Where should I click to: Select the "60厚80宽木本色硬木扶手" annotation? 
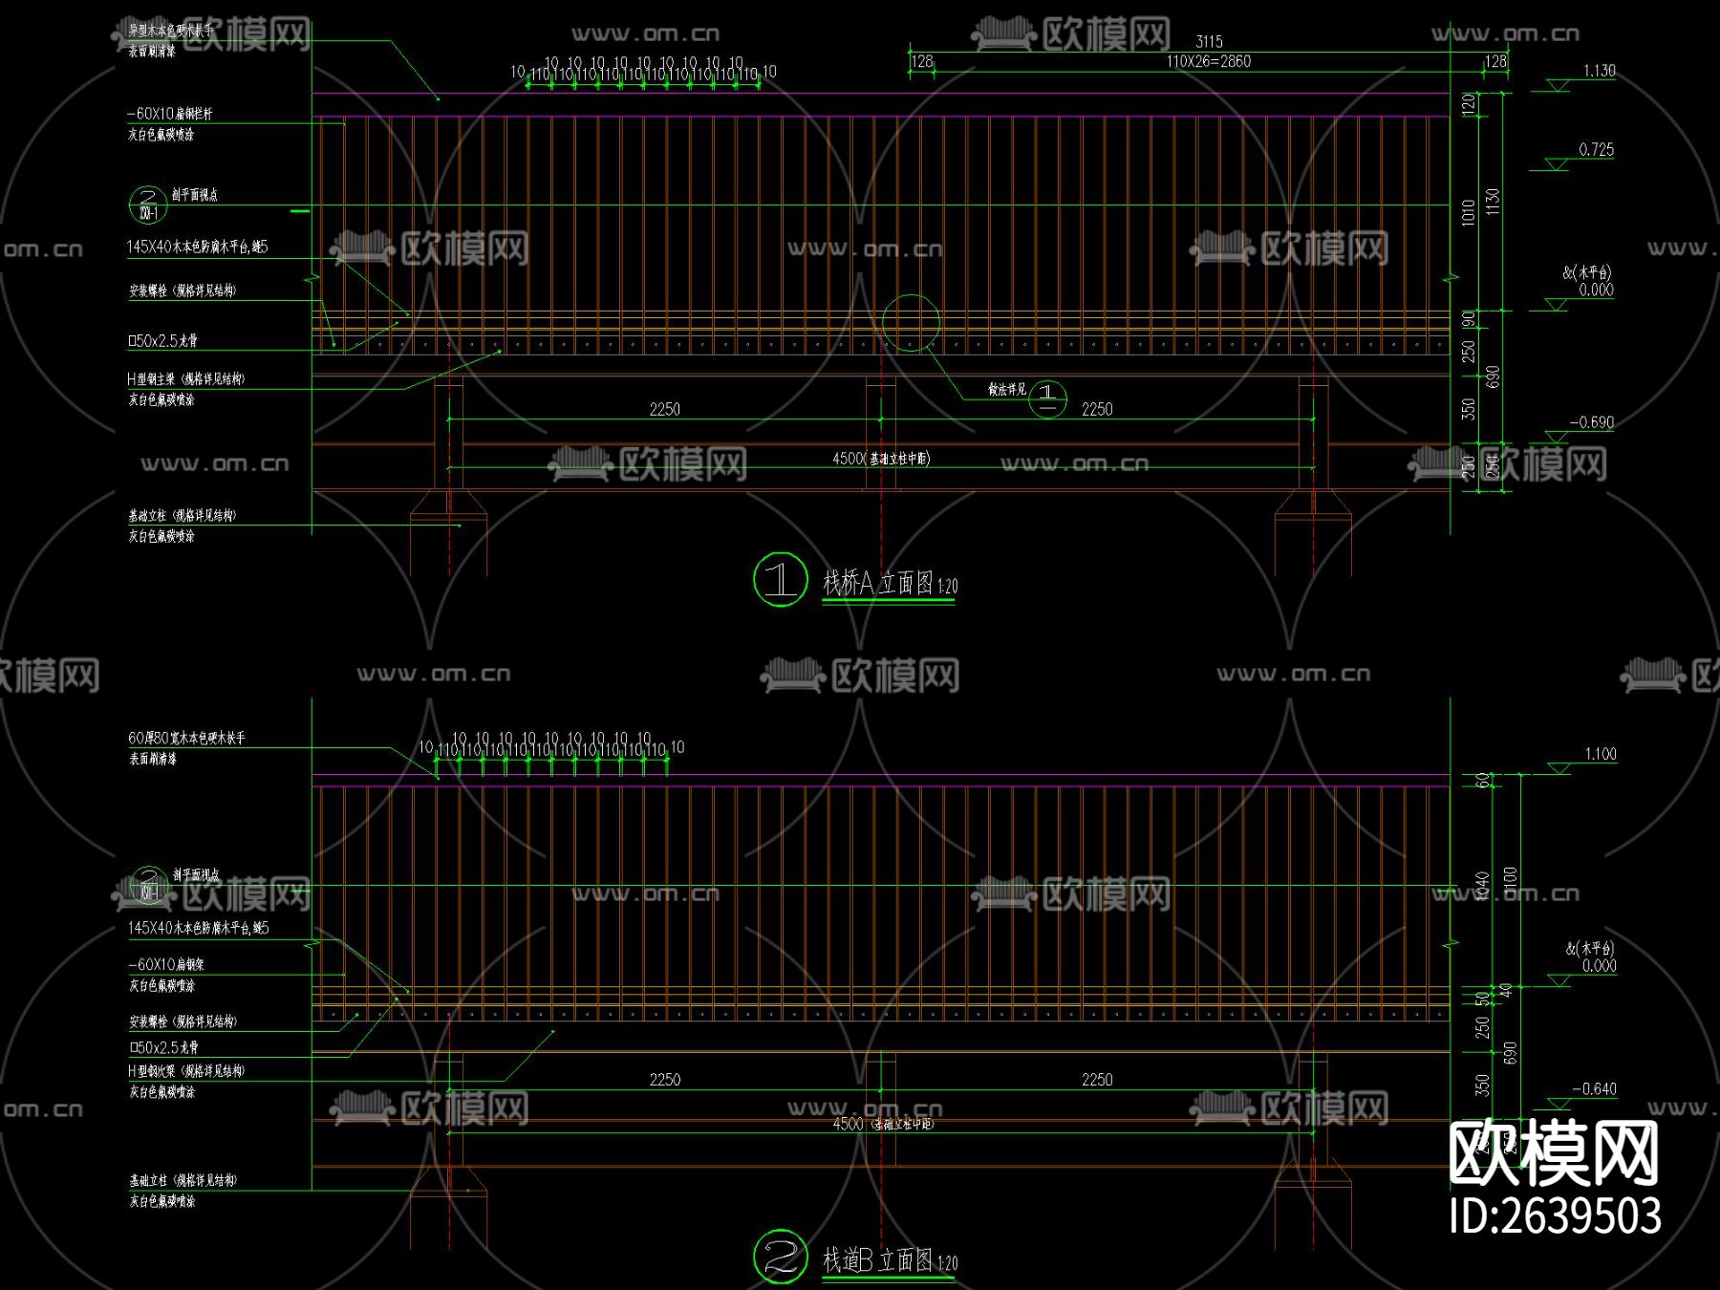pyautogui.click(x=187, y=738)
